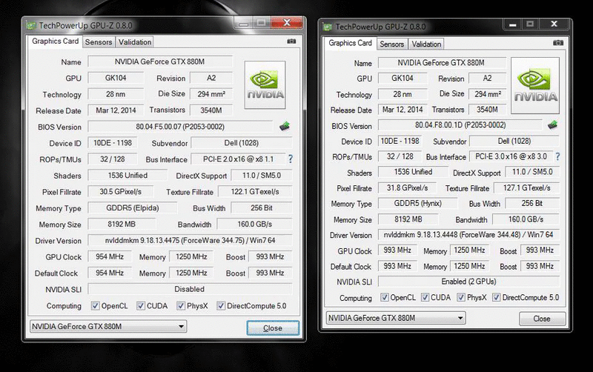Click Driver Version field with ForceWare 344.75
Screen dimensions: 593x372
190,240
